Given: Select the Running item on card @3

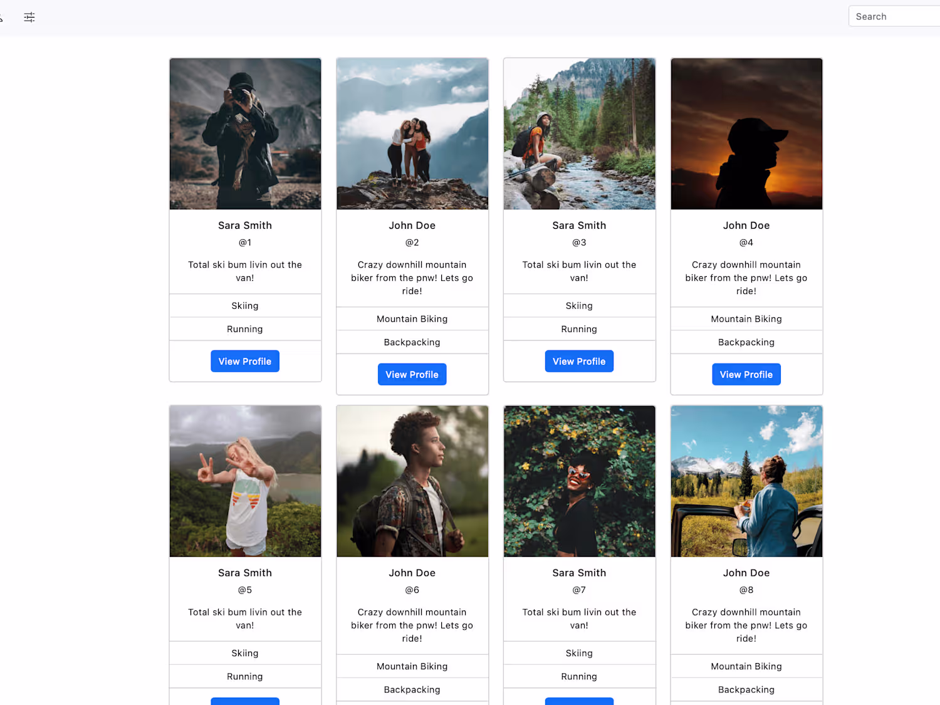Looking at the screenshot, I should click(580, 329).
